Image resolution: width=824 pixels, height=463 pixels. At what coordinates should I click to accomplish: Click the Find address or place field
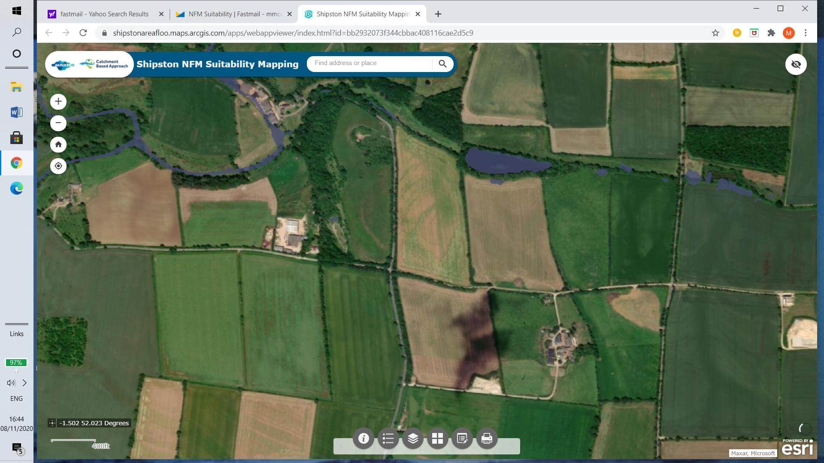[369, 63]
